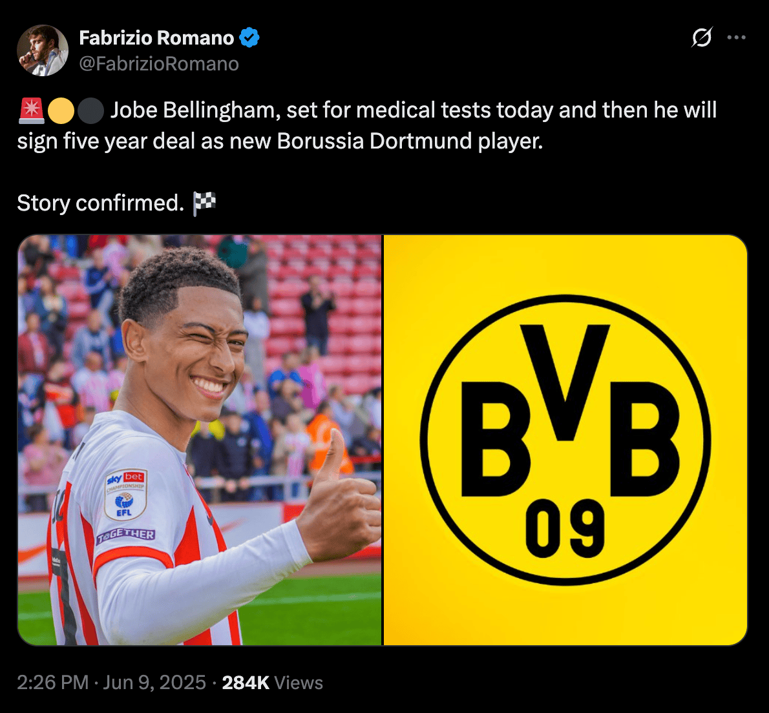Viewport: 769px width, 713px height.
Task: Click the sky bet EFL sleeve badge
Action: click(126, 495)
